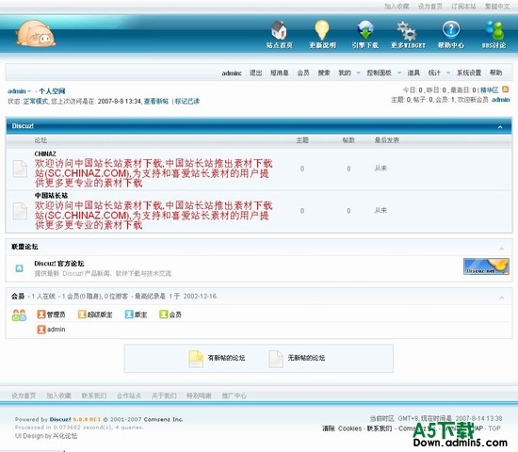Viewport: 518px width, 452px height.
Task: Open the 帮助中心 question mark icon
Action: (451, 29)
